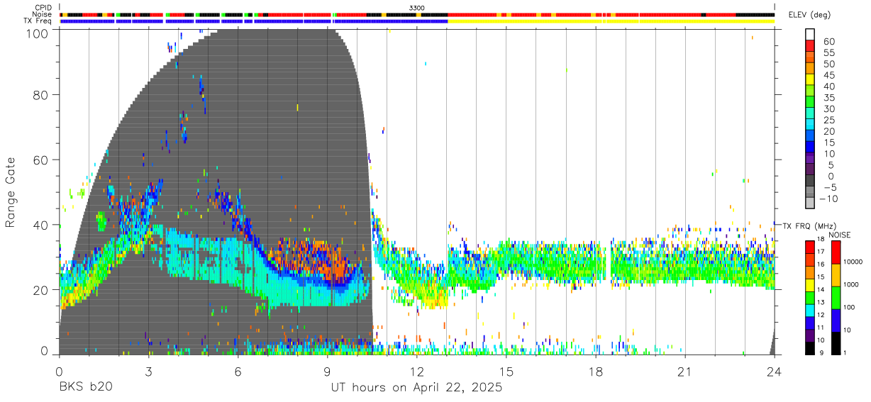The image size is (871, 402).
Task: Click the blue TX Freq status bar
Action: point(253,21)
